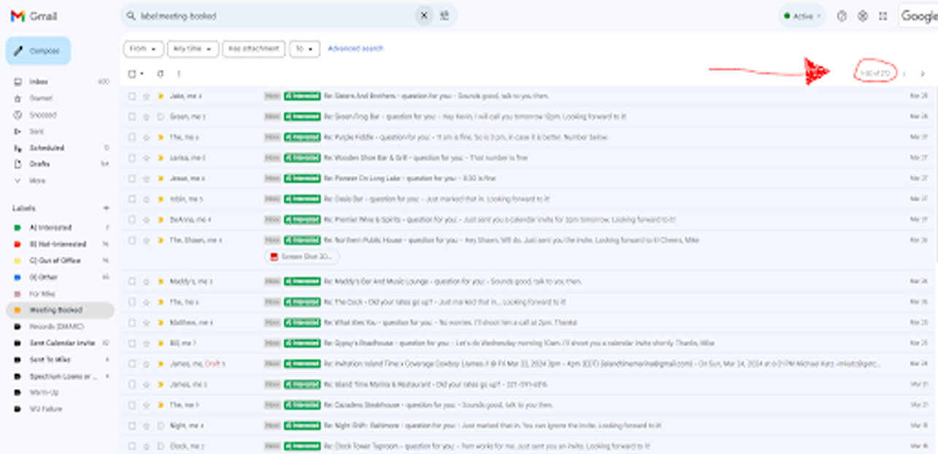938x454 pixels.
Task: Toggle importance marker on Green Frog Bar email
Action: click(160, 116)
